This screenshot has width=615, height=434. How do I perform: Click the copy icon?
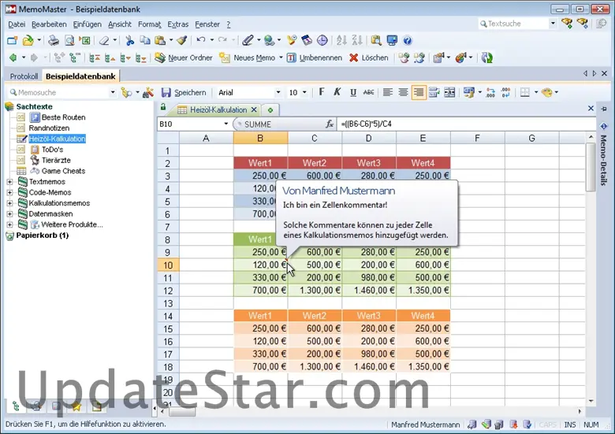pos(145,40)
